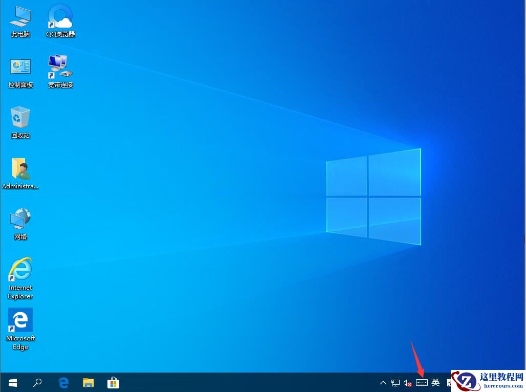This screenshot has height=392, width=526.
Task: Open the Start menu
Action: tap(12, 382)
